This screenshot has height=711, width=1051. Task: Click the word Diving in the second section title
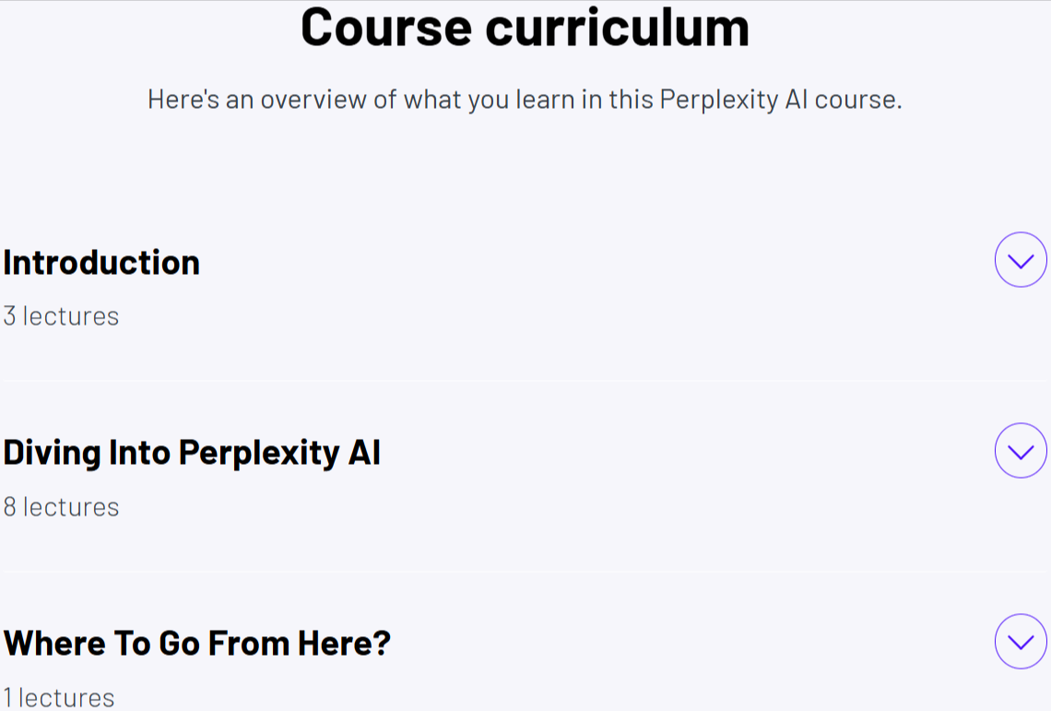(x=53, y=453)
